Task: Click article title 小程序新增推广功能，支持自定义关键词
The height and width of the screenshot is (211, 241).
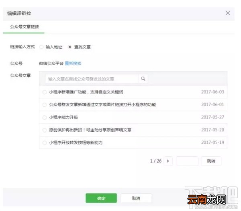Action: [86, 92]
